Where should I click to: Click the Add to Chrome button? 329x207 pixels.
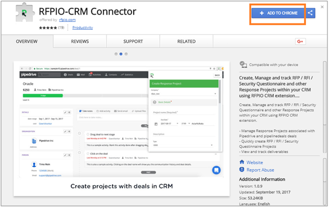278,13
